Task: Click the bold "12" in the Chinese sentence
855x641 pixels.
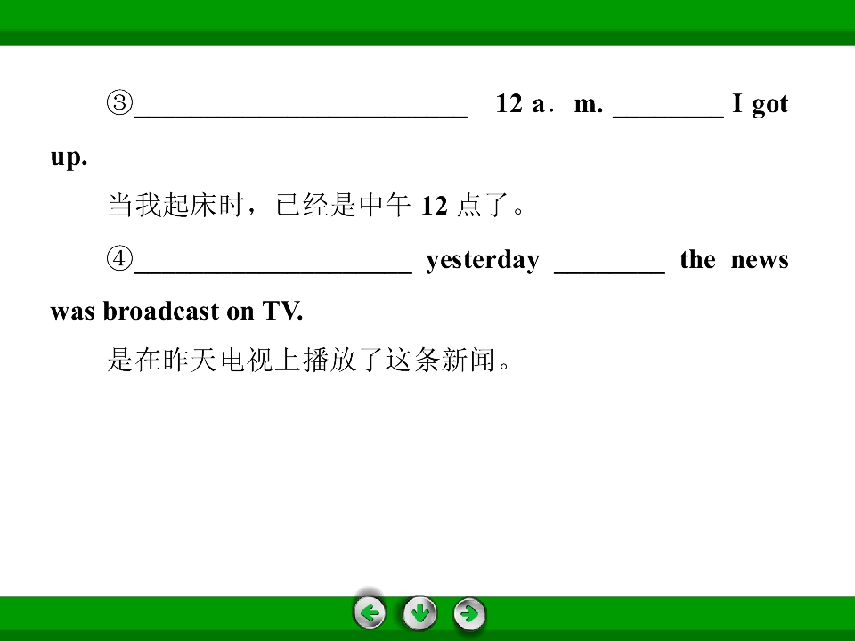Action: (434, 206)
